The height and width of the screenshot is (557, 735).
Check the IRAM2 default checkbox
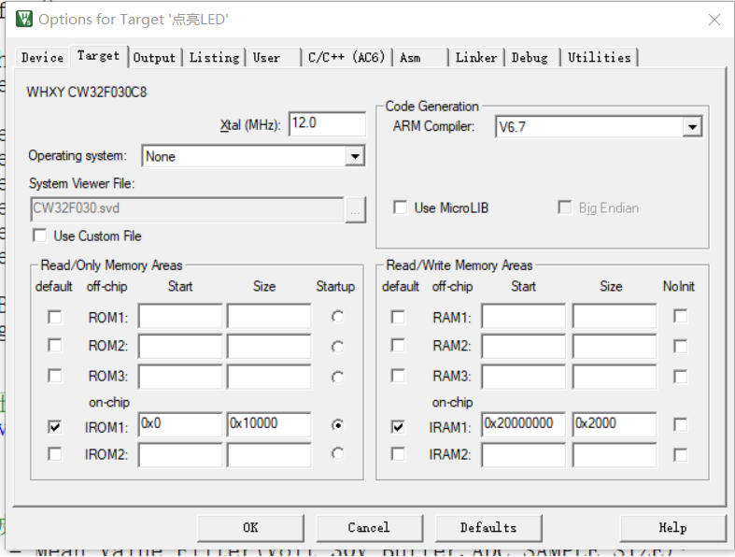(398, 454)
